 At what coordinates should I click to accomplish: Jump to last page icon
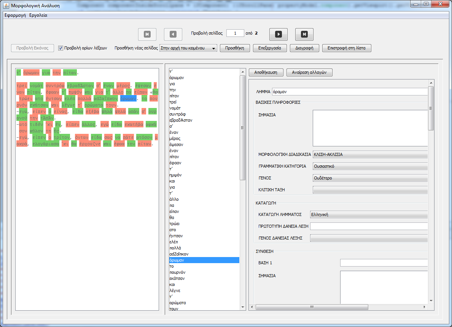pyautogui.click(x=304, y=34)
